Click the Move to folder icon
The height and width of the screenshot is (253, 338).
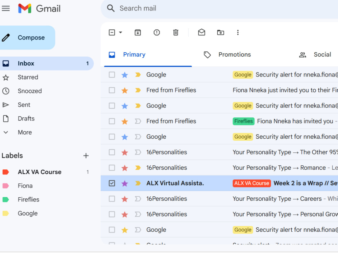(220, 32)
